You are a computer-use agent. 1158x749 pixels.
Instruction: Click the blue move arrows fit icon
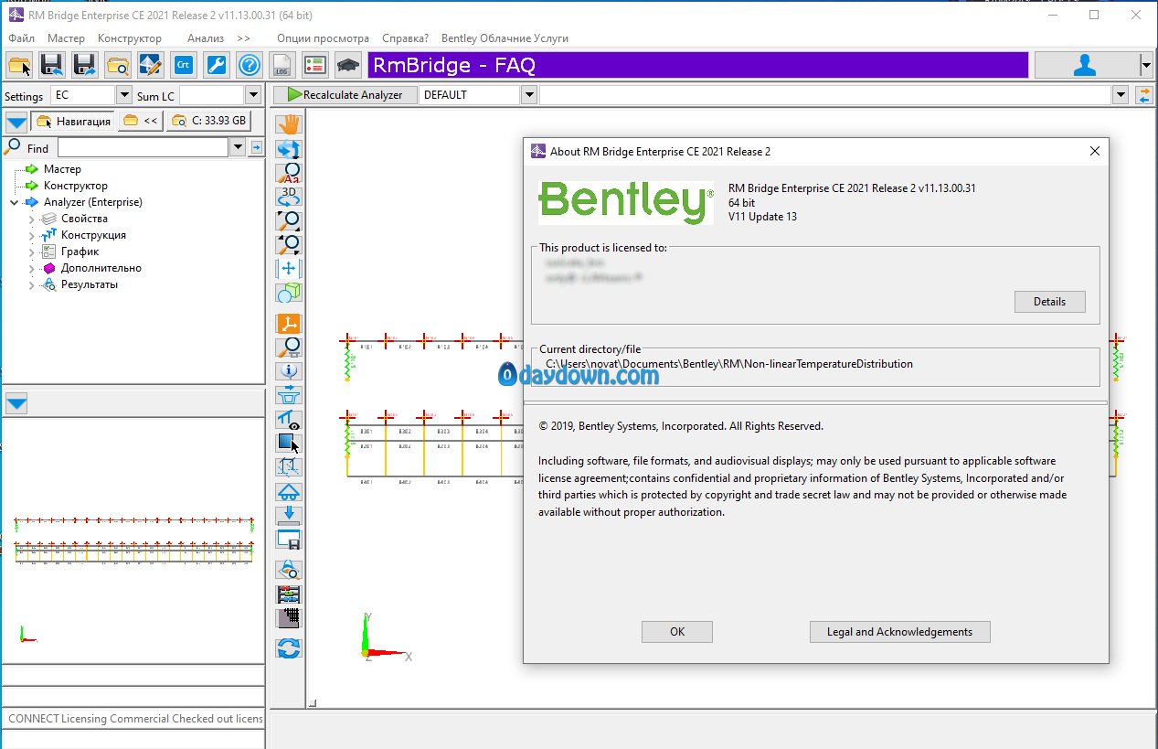pyautogui.click(x=289, y=268)
